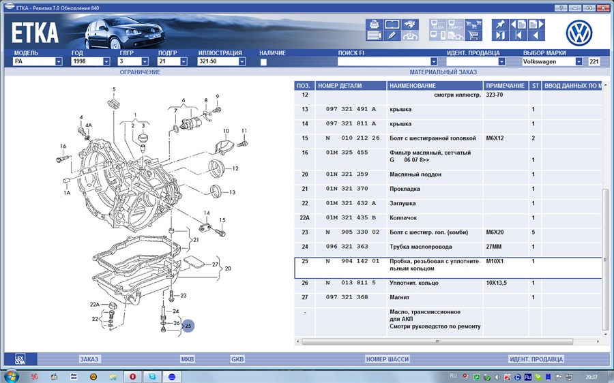614x383 pixels.
Task: Select part number '01M 325 455'
Action: click(x=347, y=153)
